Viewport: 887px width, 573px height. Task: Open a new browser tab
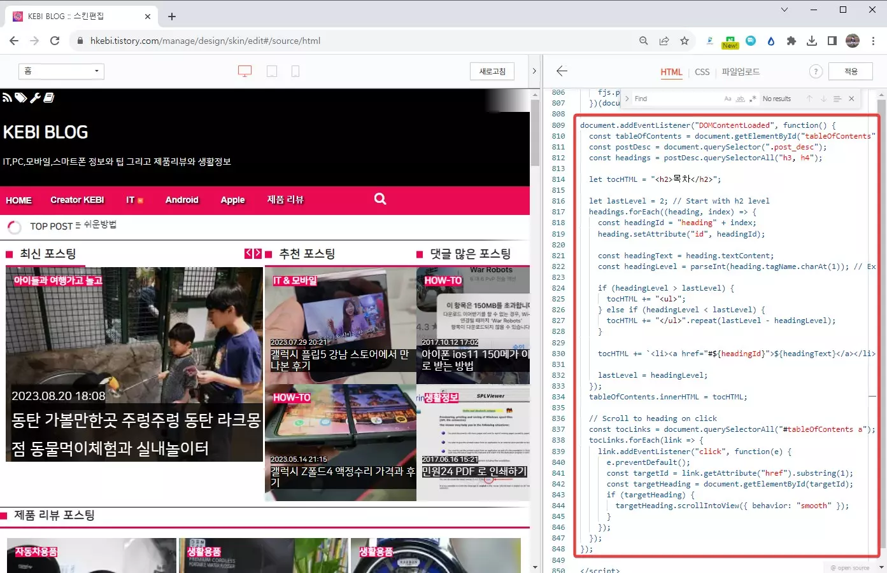click(172, 17)
